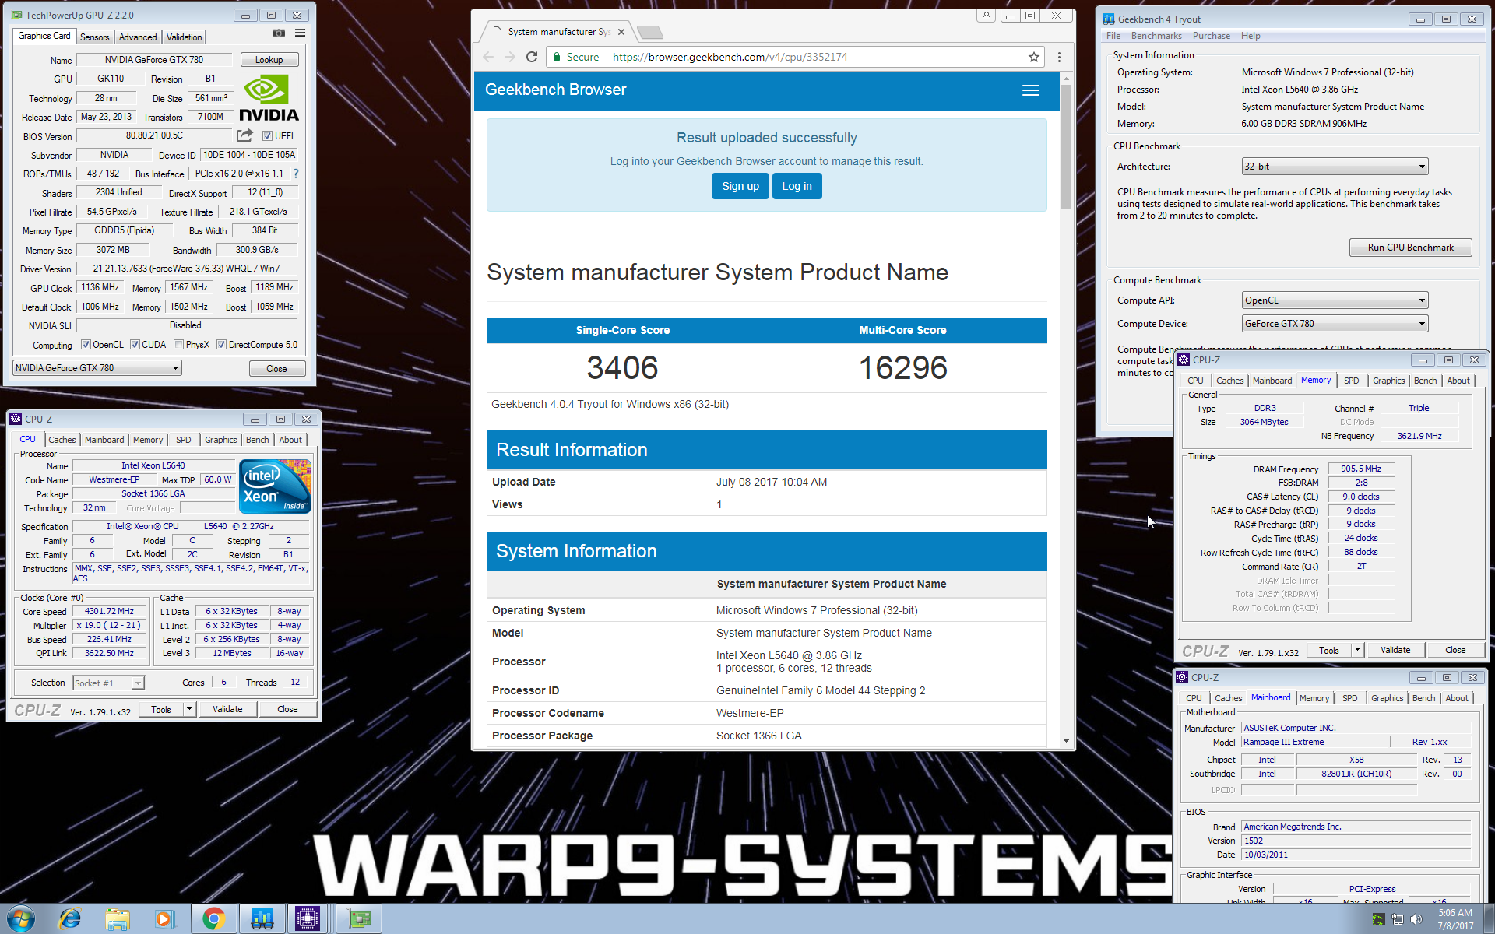The height and width of the screenshot is (934, 1495).
Task: Switch to the Sensors tab in GPU-Z
Action: 94,37
